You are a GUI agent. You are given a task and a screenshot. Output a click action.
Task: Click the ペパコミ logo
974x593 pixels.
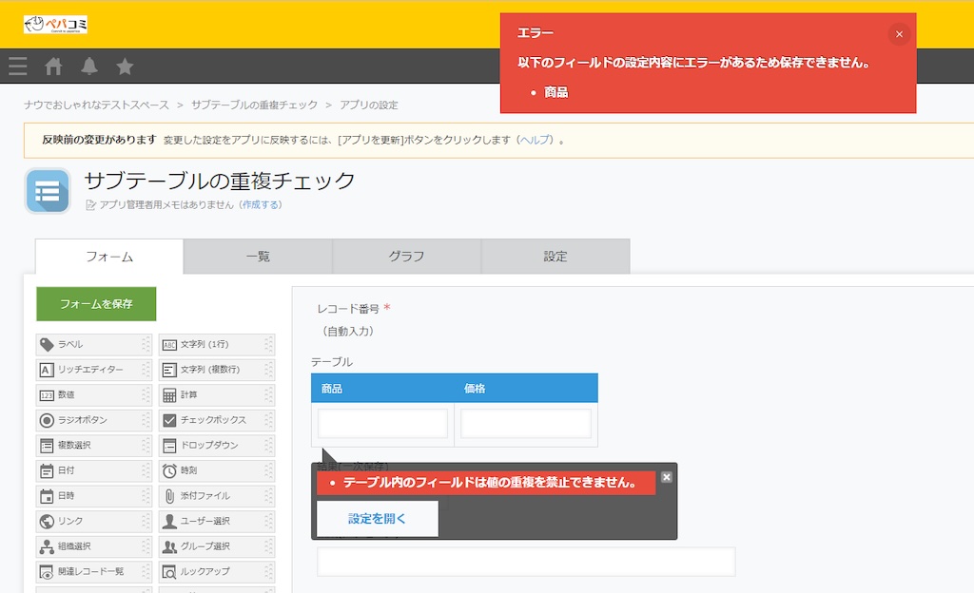[55, 24]
